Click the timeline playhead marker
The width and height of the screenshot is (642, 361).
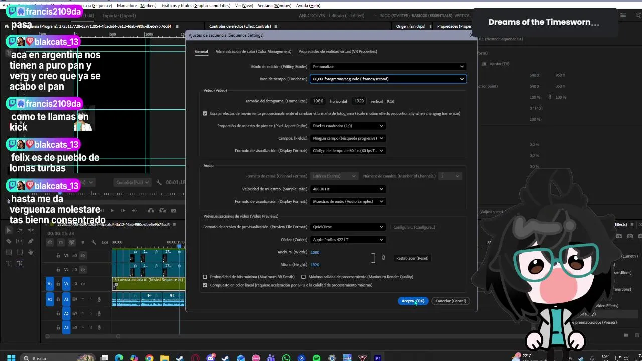coord(179,246)
